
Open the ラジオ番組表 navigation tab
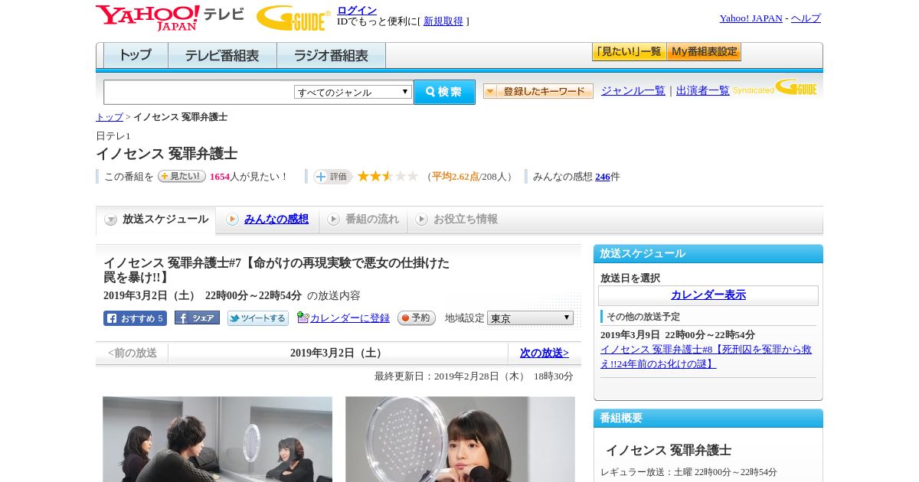pos(331,56)
